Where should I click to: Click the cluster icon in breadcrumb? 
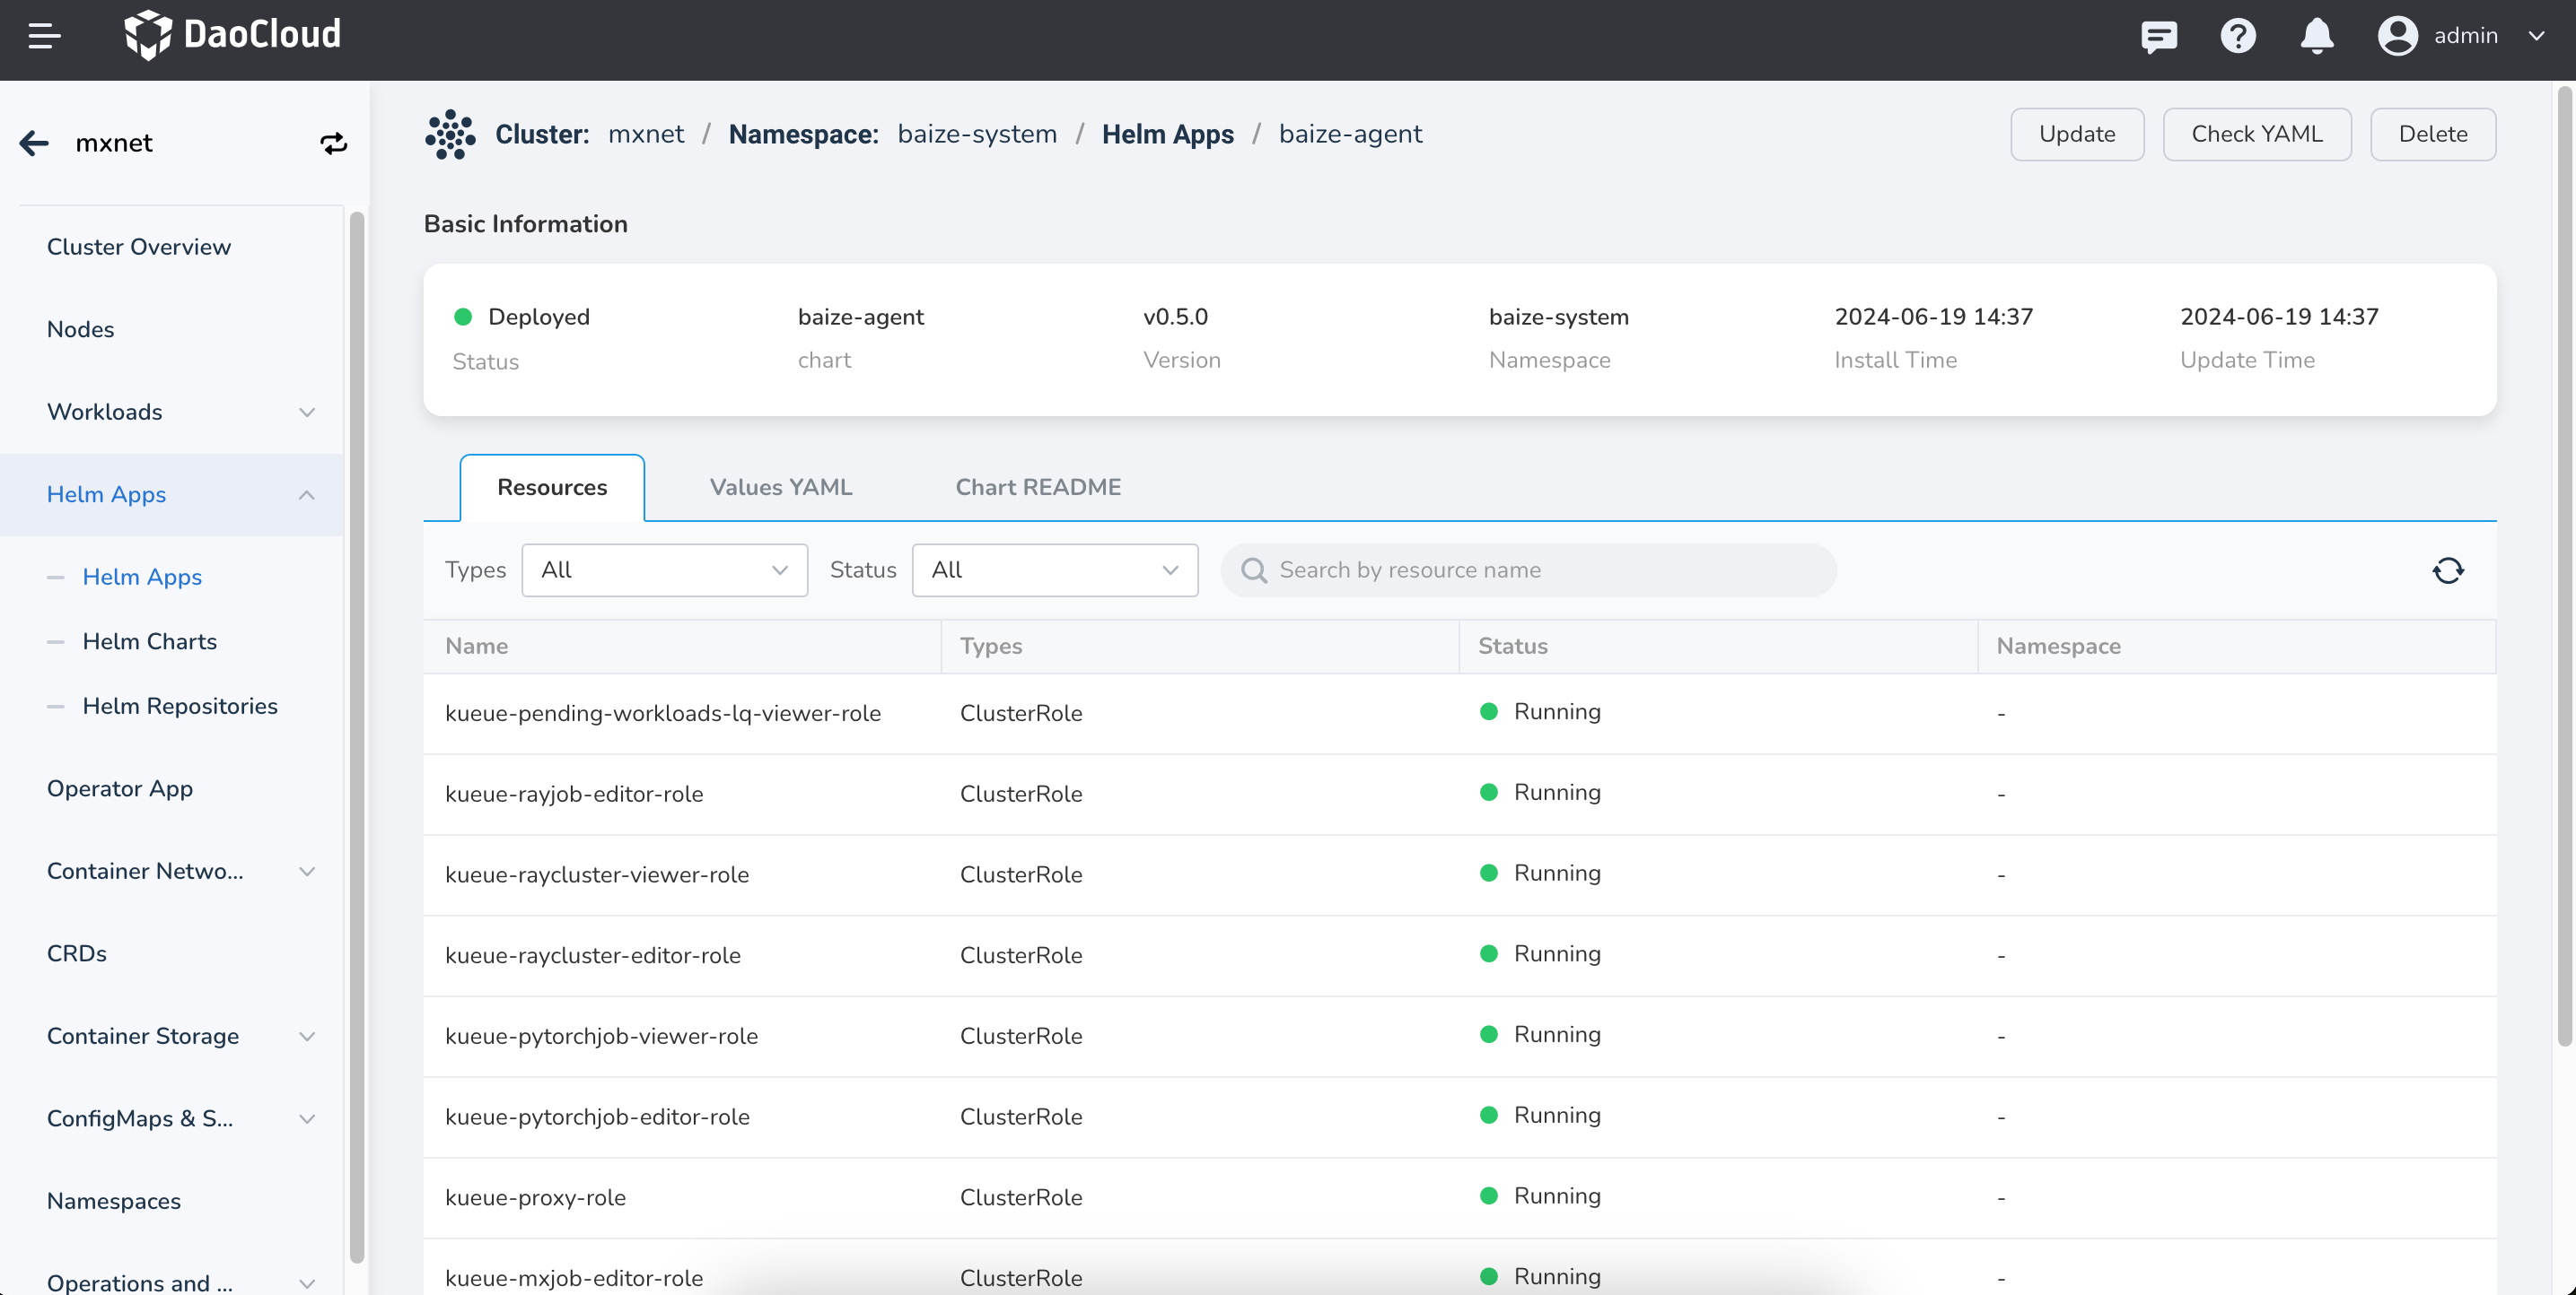point(450,134)
